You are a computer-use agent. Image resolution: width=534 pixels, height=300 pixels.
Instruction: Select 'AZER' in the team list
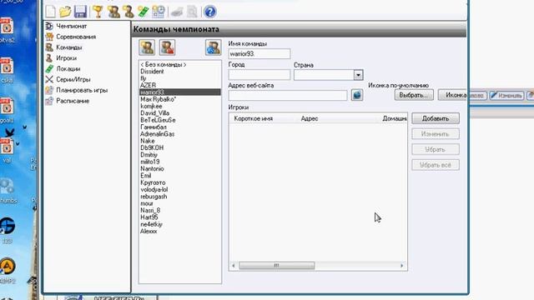(149, 85)
